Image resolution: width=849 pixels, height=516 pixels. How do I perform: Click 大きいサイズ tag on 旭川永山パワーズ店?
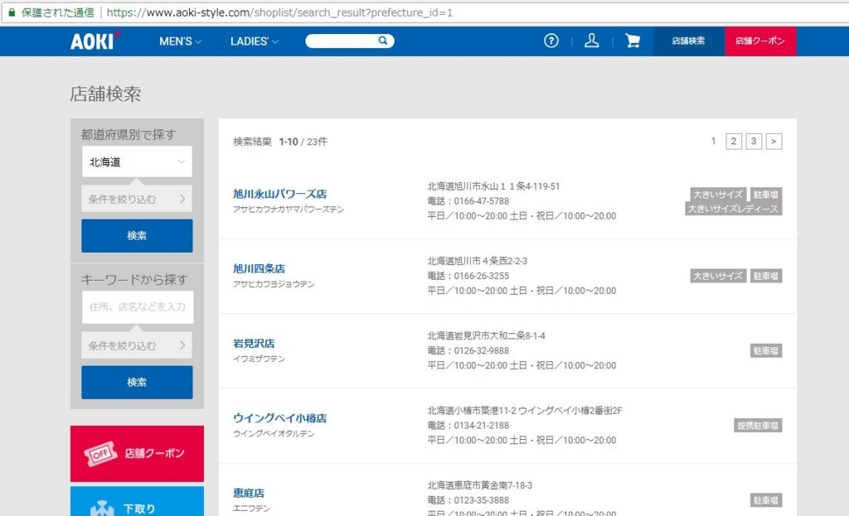pyautogui.click(x=718, y=194)
